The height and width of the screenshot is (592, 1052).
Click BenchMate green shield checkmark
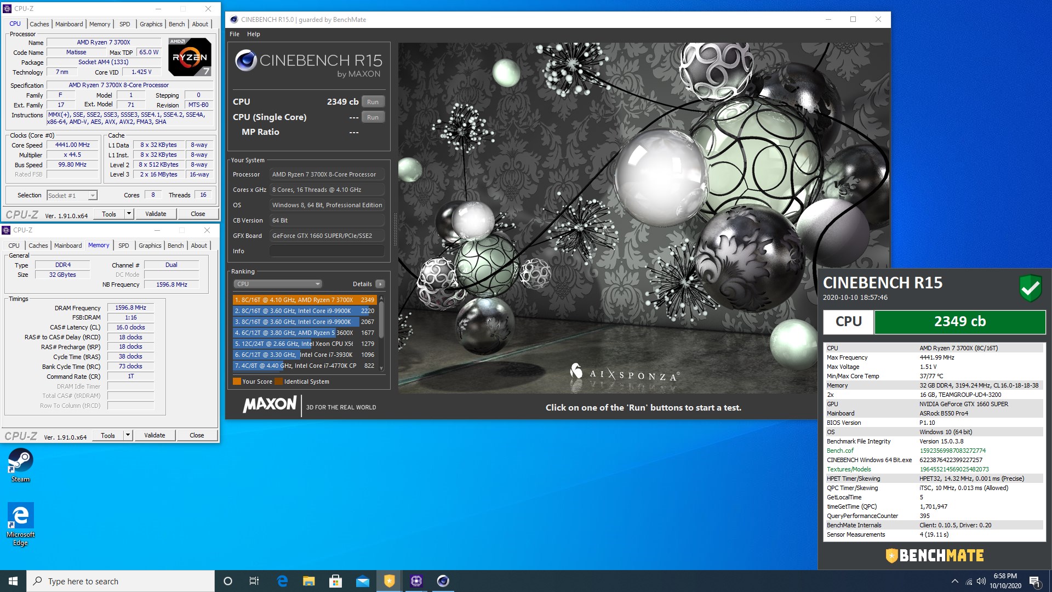pos(1030,288)
